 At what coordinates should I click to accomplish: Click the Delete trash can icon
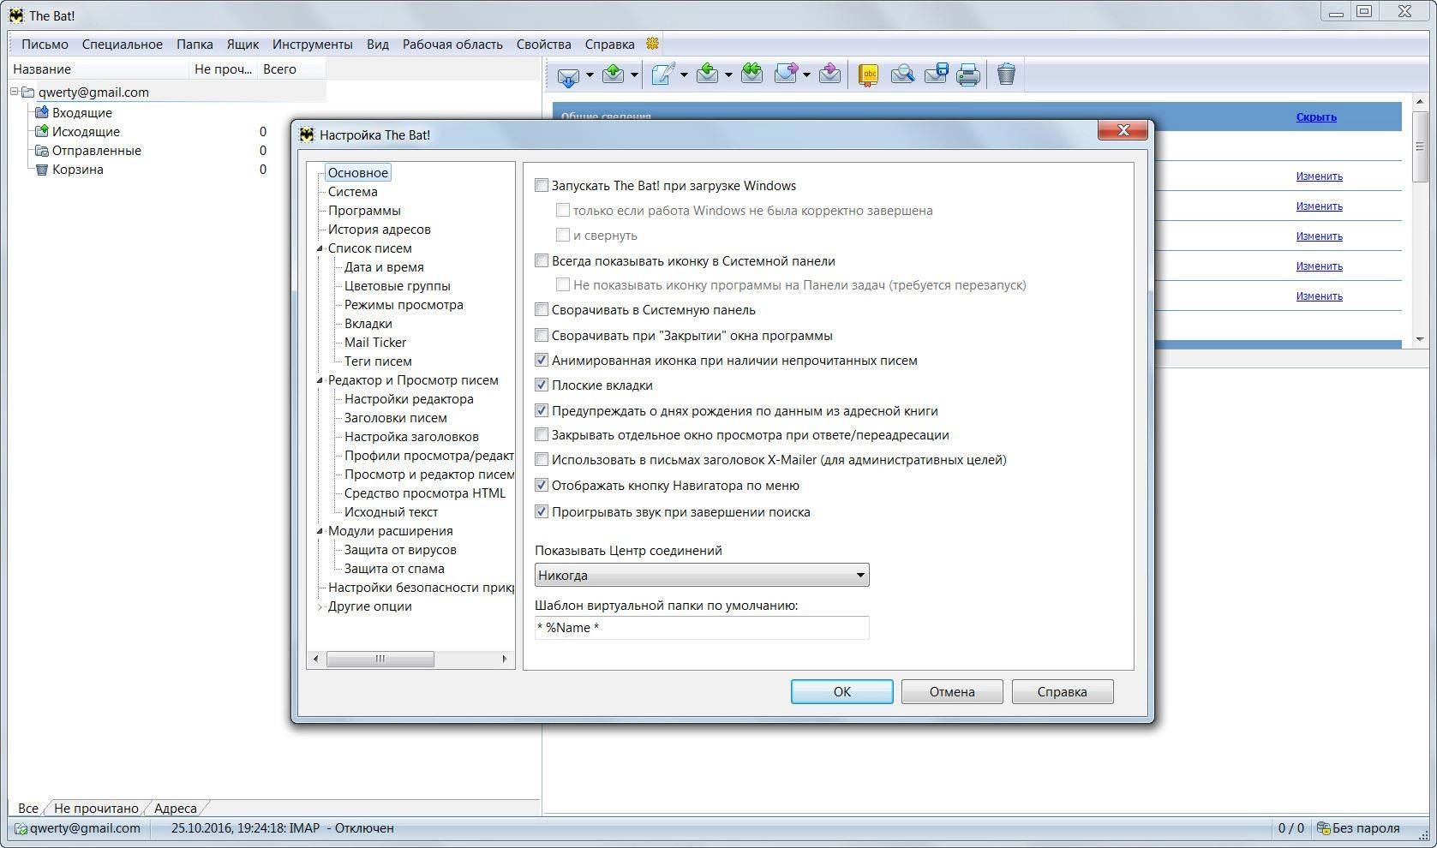[x=1006, y=75]
